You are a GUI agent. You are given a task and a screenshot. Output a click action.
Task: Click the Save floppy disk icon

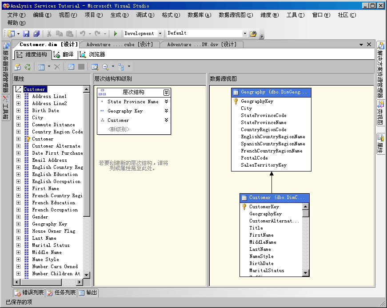(26, 34)
